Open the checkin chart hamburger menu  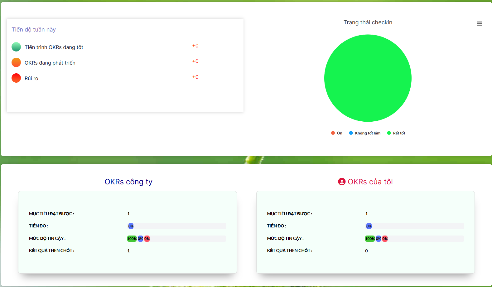click(x=479, y=24)
